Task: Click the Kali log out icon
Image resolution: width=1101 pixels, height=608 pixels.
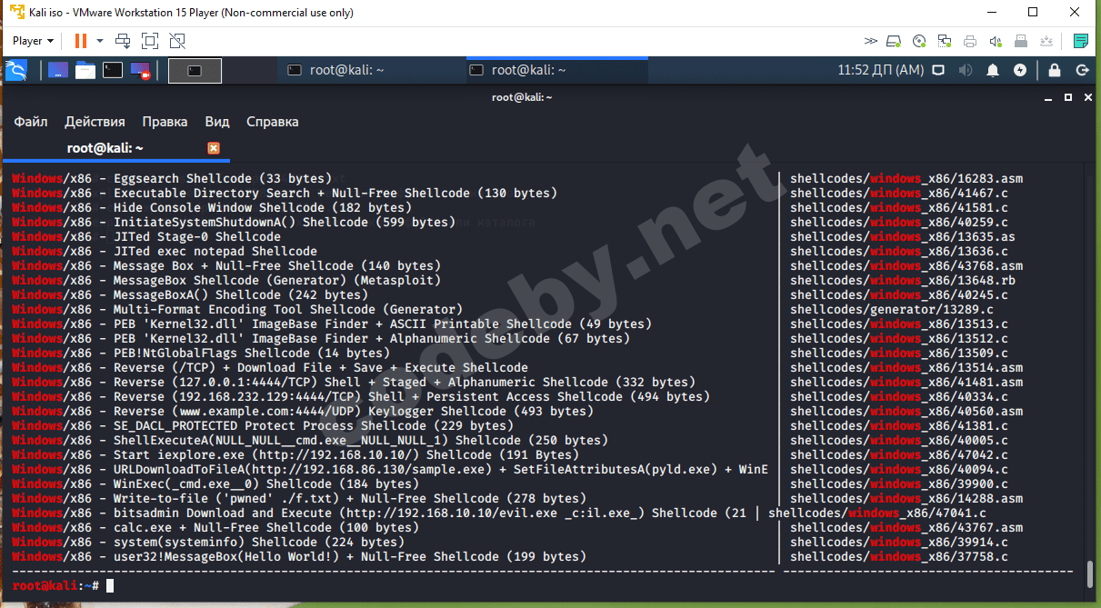Action: (1083, 70)
